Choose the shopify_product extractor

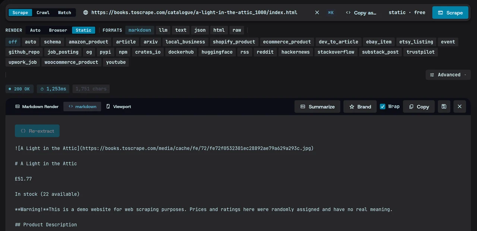(x=234, y=42)
